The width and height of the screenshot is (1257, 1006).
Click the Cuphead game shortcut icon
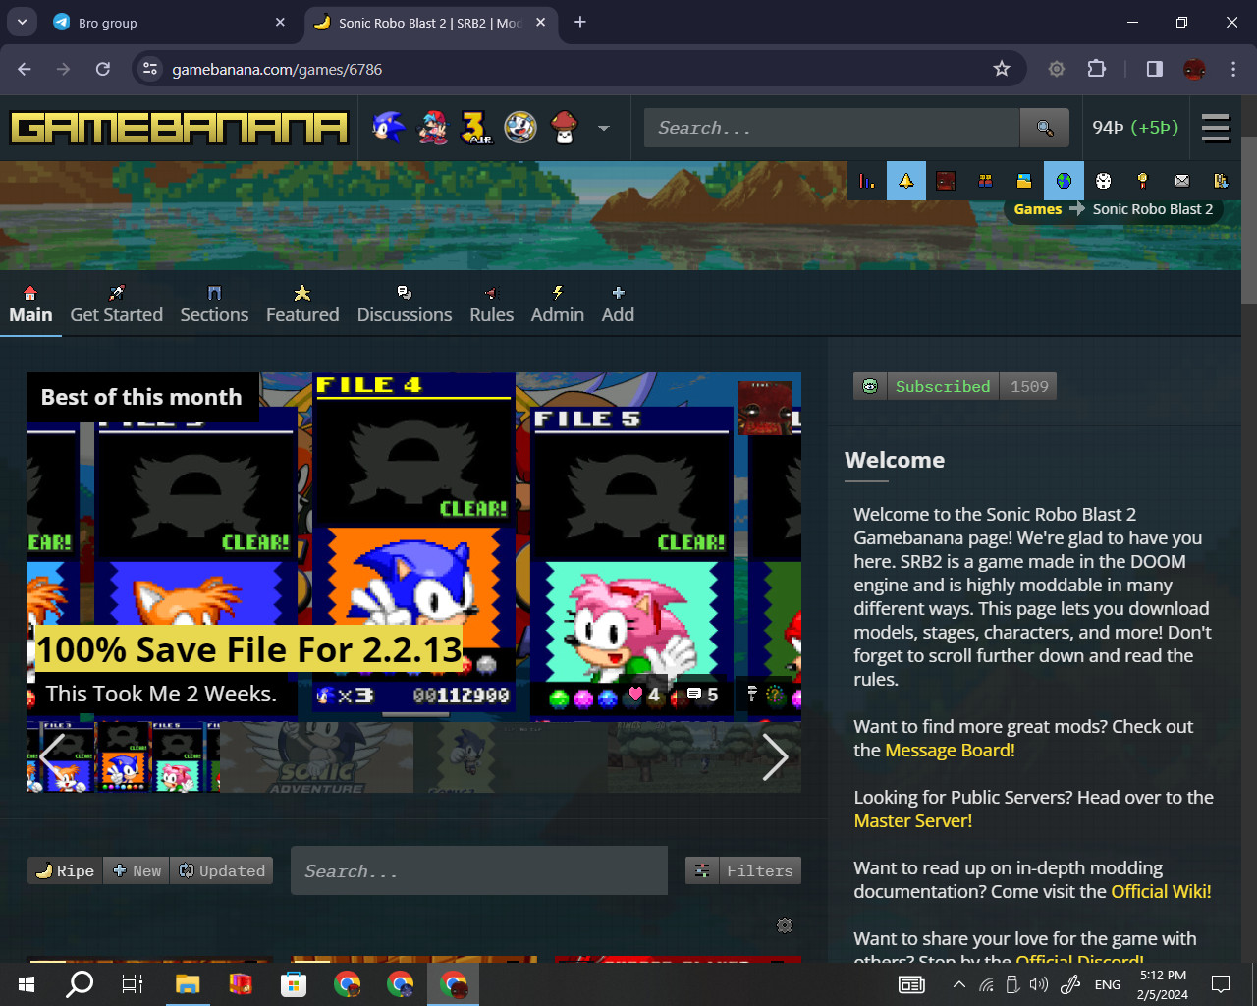(x=520, y=128)
